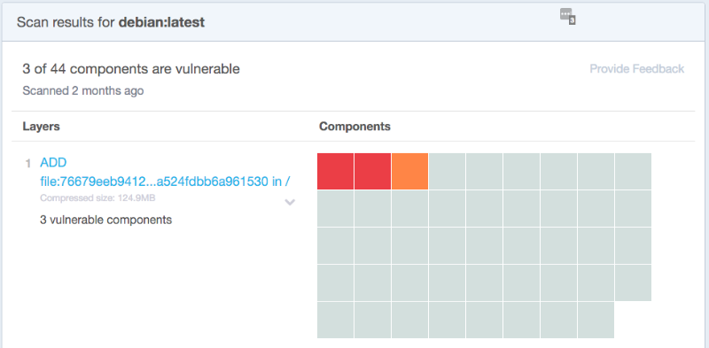
Task: Open the ADD file:76679eeb9412 layer link
Action: (x=165, y=172)
